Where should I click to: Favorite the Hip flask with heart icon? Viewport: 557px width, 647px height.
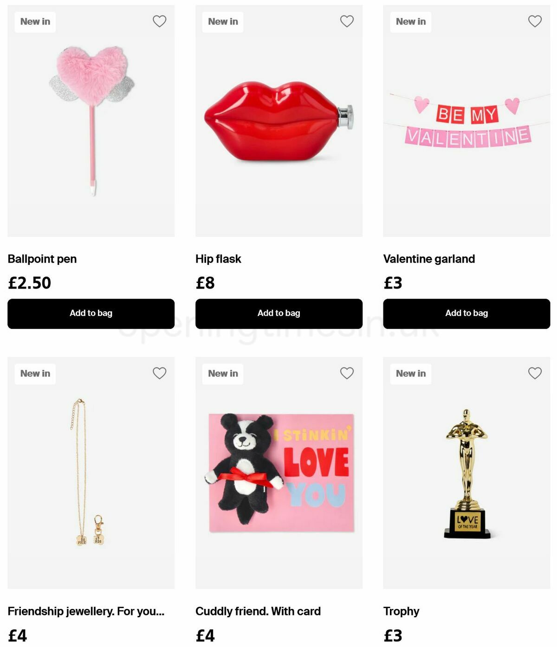(347, 21)
